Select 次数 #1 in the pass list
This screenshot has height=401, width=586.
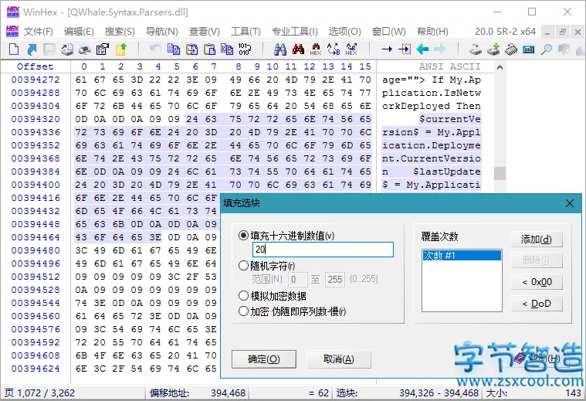(462, 256)
